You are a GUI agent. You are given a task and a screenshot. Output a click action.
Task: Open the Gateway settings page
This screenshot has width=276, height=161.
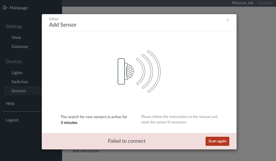pos(20,46)
